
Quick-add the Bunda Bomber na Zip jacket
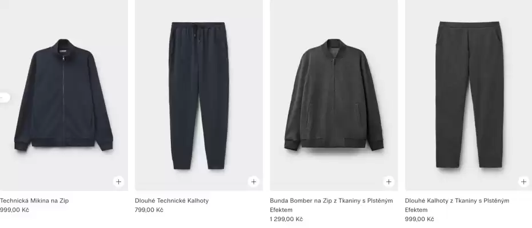389,182
